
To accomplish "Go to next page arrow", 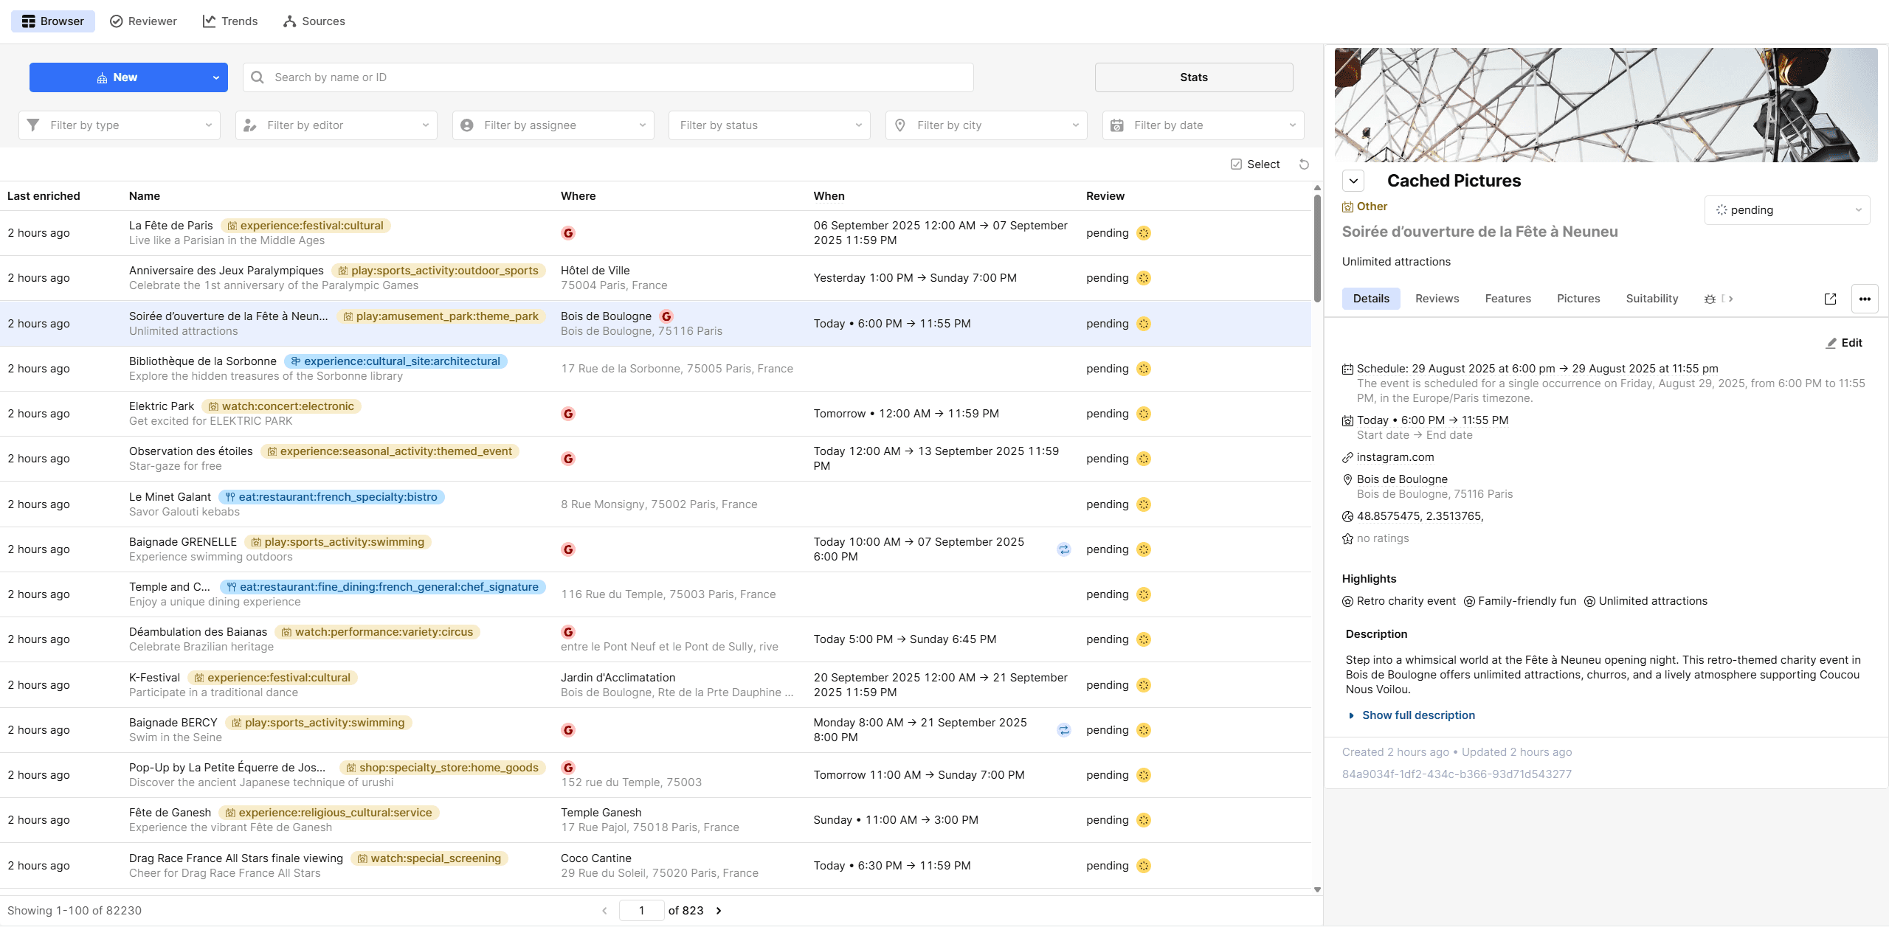I will click(719, 911).
